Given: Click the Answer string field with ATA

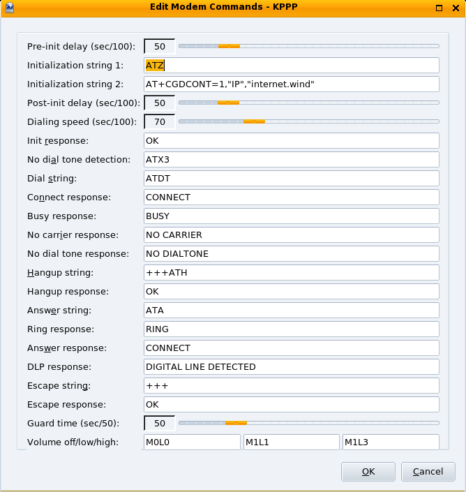Looking at the screenshot, I should (x=292, y=310).
